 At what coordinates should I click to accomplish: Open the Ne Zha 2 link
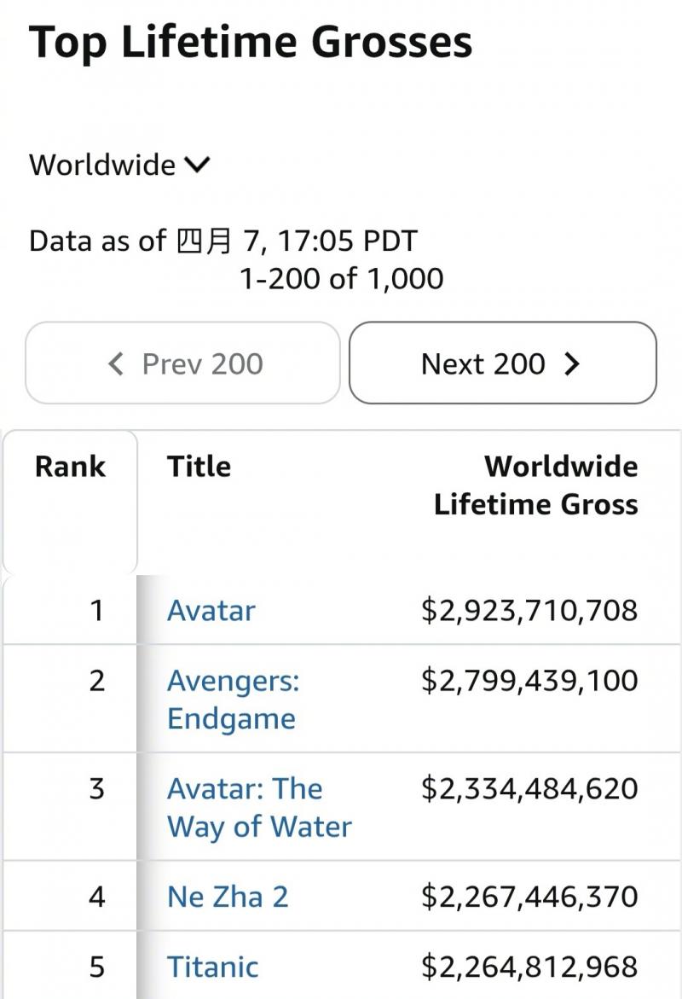pyautogui.click(x=228, y=897)
